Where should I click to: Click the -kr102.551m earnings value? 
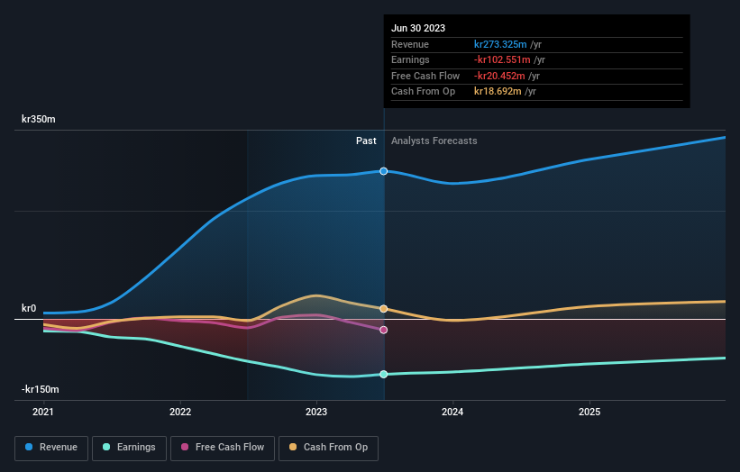(x=502, y=59)
